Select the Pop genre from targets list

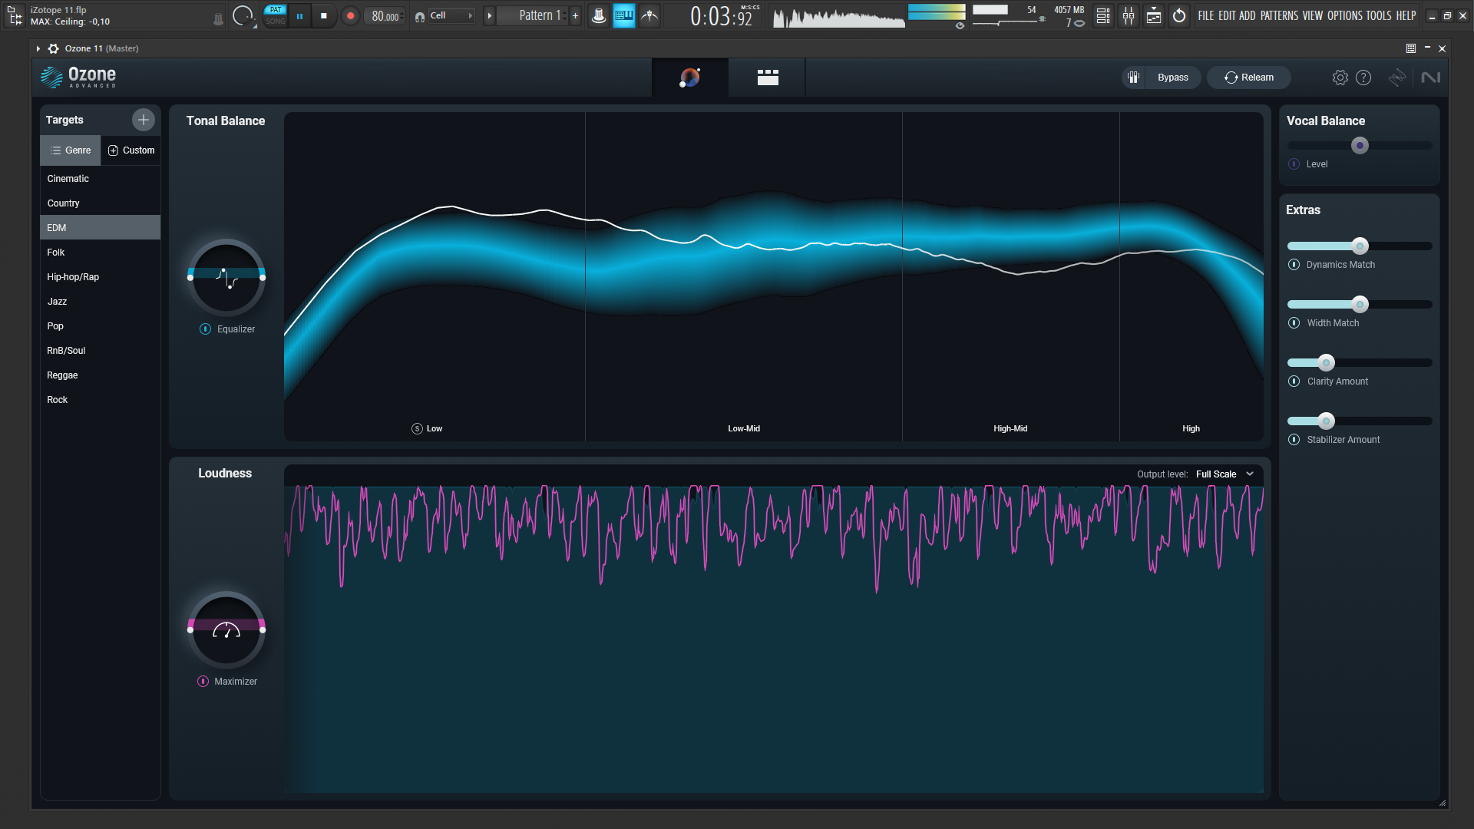click(x=55, y=325)
